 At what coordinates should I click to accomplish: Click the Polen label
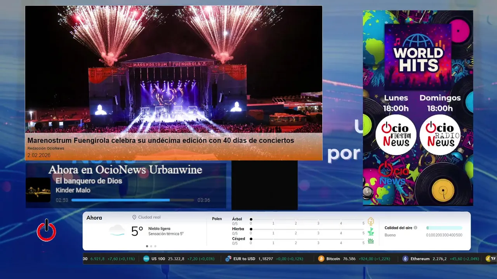pos(217,219)
